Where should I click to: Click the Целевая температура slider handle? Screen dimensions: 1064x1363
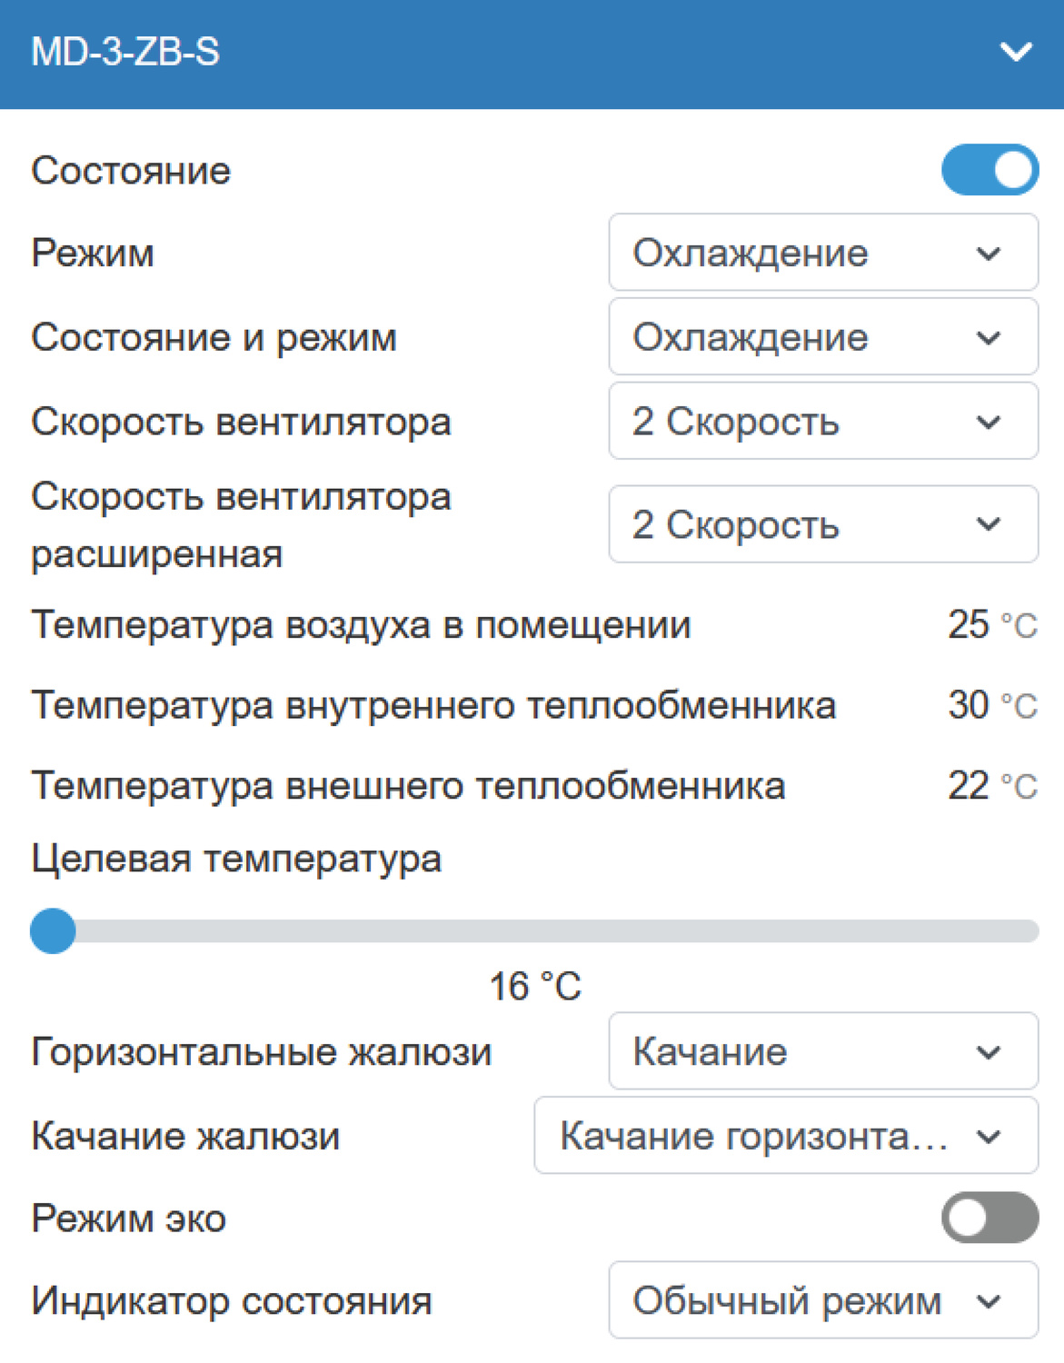click(x=53, y=930)
